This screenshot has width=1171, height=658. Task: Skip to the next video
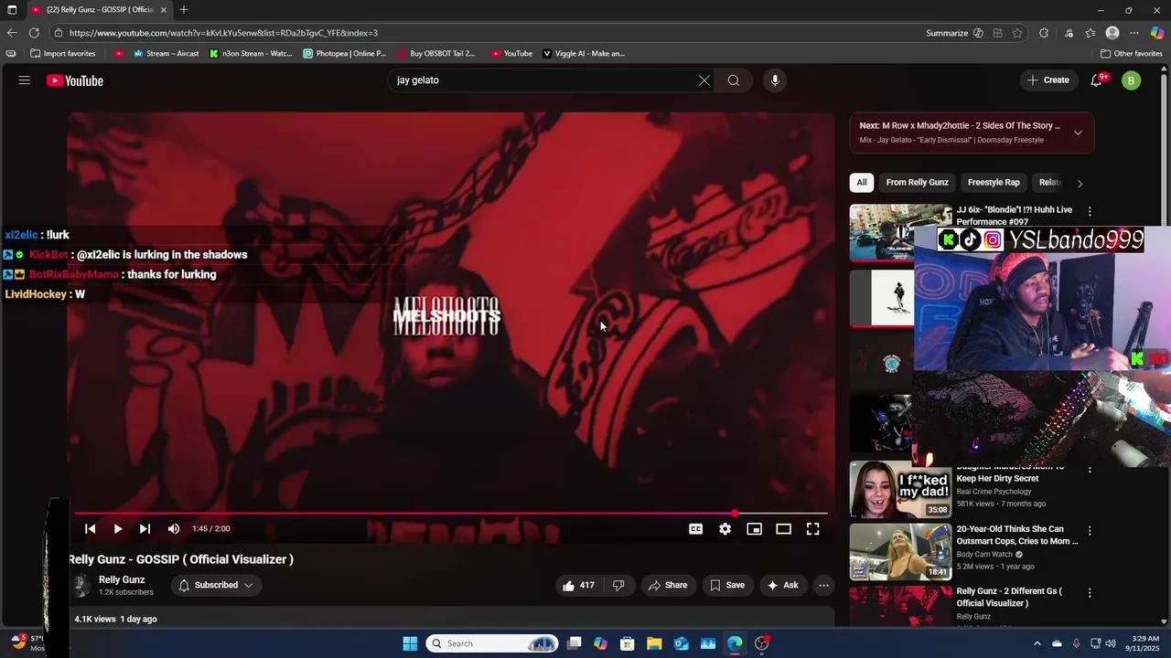click(x=145, y=528)
